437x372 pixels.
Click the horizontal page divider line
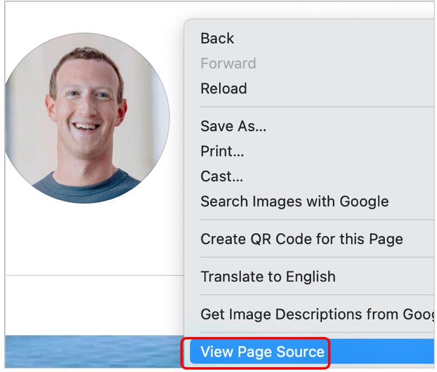91,275
